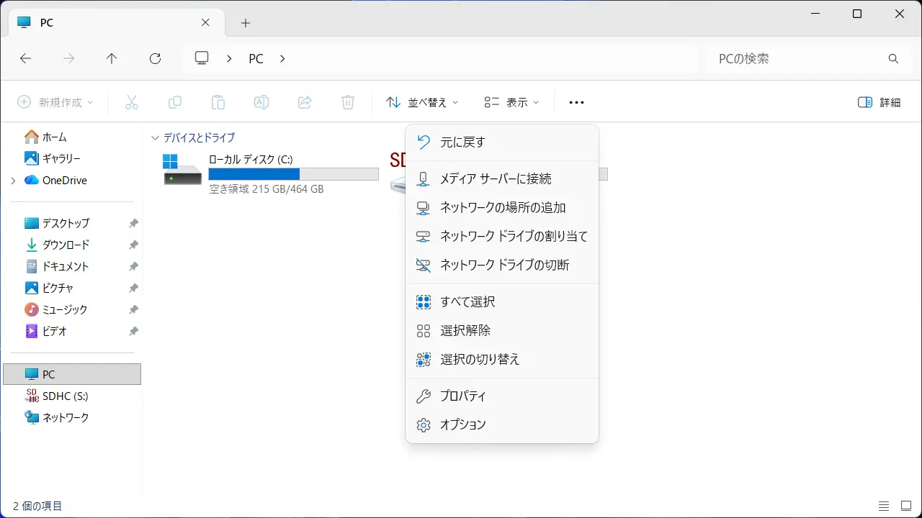
Task: Unpin デスクトップ using its pin icon
Action: (133, 224)
